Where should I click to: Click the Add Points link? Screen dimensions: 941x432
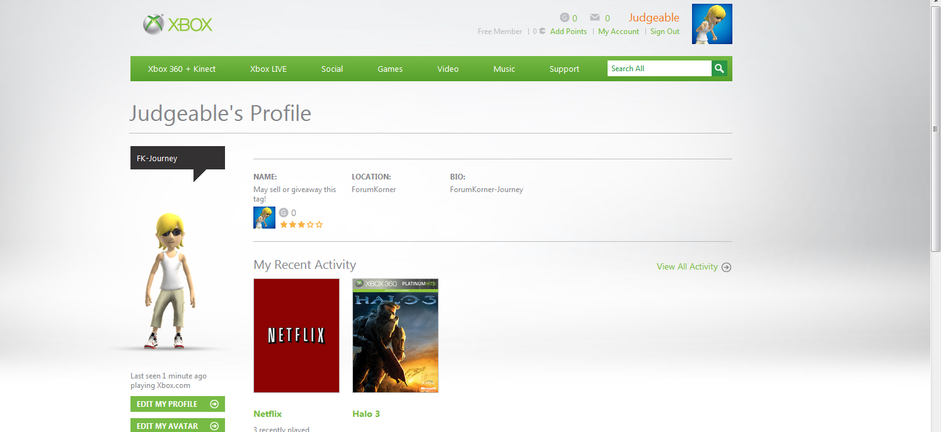click(569, 31)
